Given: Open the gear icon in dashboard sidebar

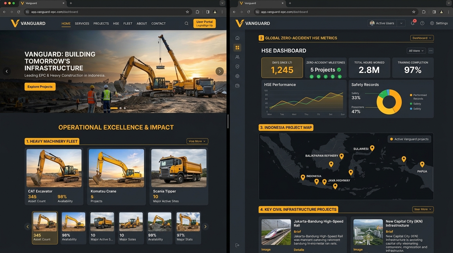Looking at the screenshot, I should [237, 76].
